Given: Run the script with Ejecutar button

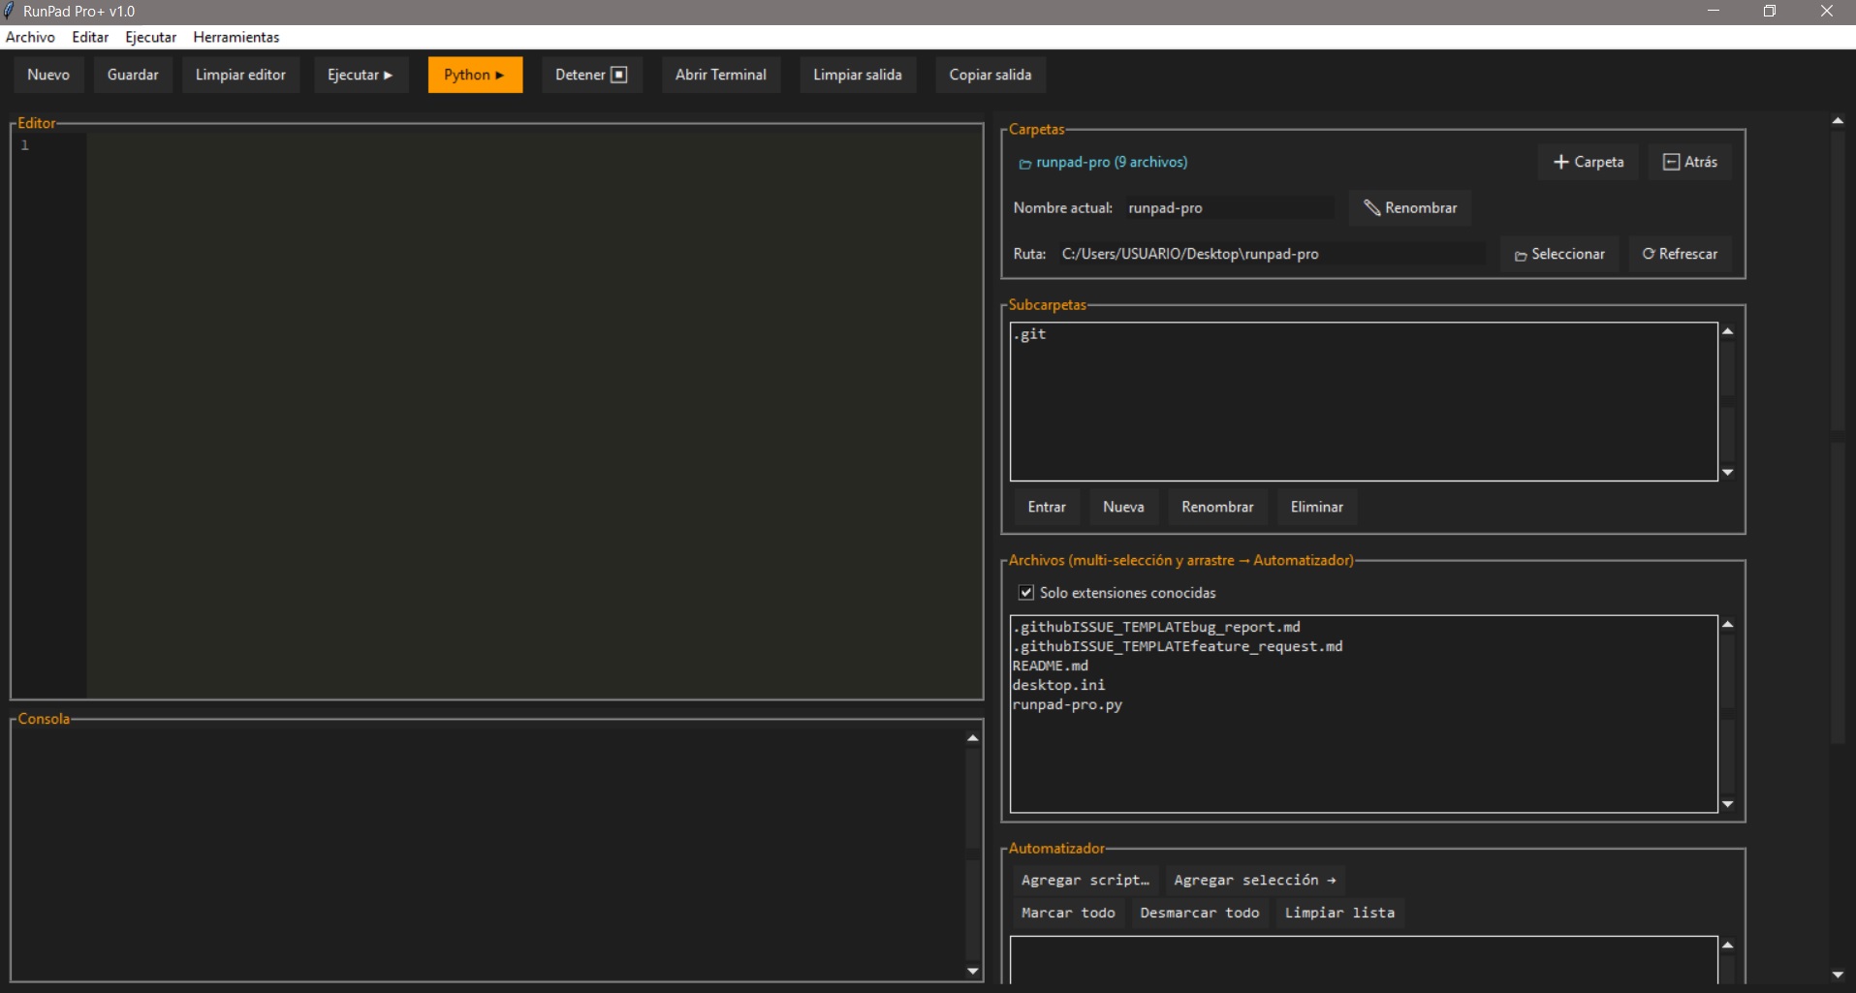Looking at the screenshot, I should pyautogui.click(x=360, y=75).
